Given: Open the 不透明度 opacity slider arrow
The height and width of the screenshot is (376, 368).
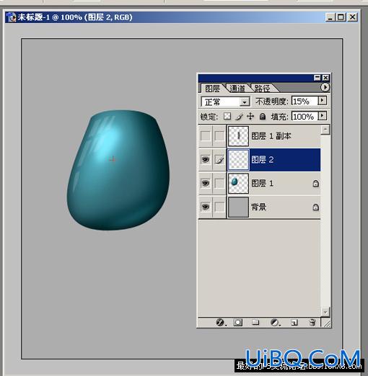Looking at the screenshot, I should (323, 100).
